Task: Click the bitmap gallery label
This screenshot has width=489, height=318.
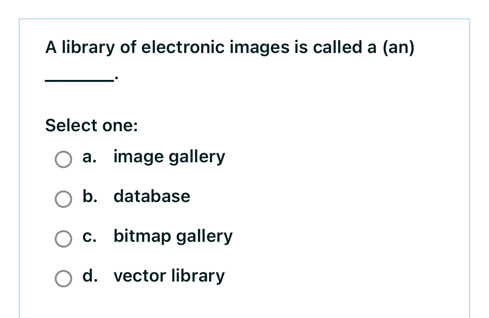Action: 173,236
